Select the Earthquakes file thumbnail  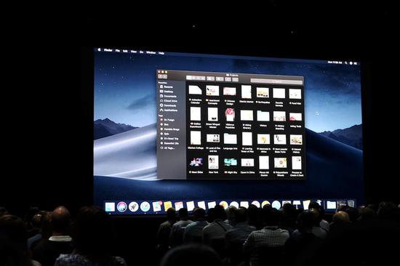263,92
